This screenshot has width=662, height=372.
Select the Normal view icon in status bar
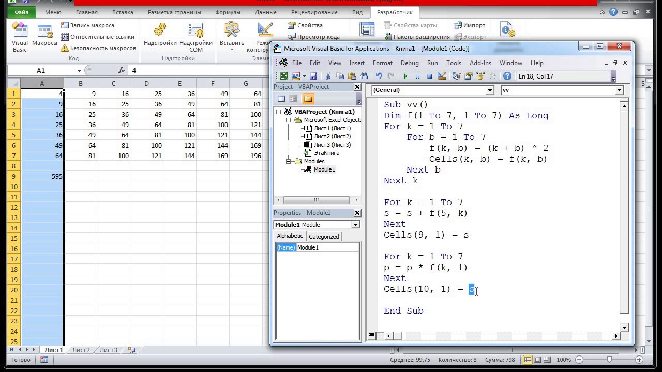528,360
